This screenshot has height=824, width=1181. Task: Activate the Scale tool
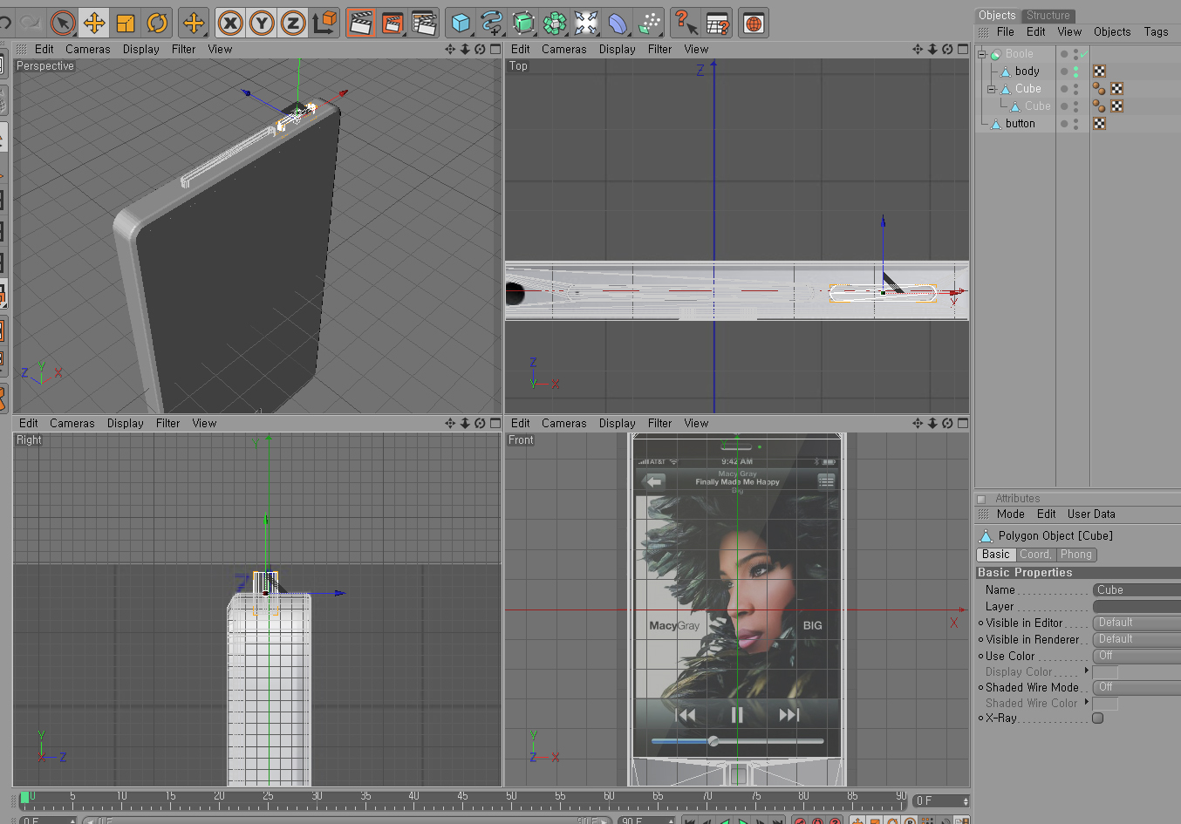click(126, 23)
